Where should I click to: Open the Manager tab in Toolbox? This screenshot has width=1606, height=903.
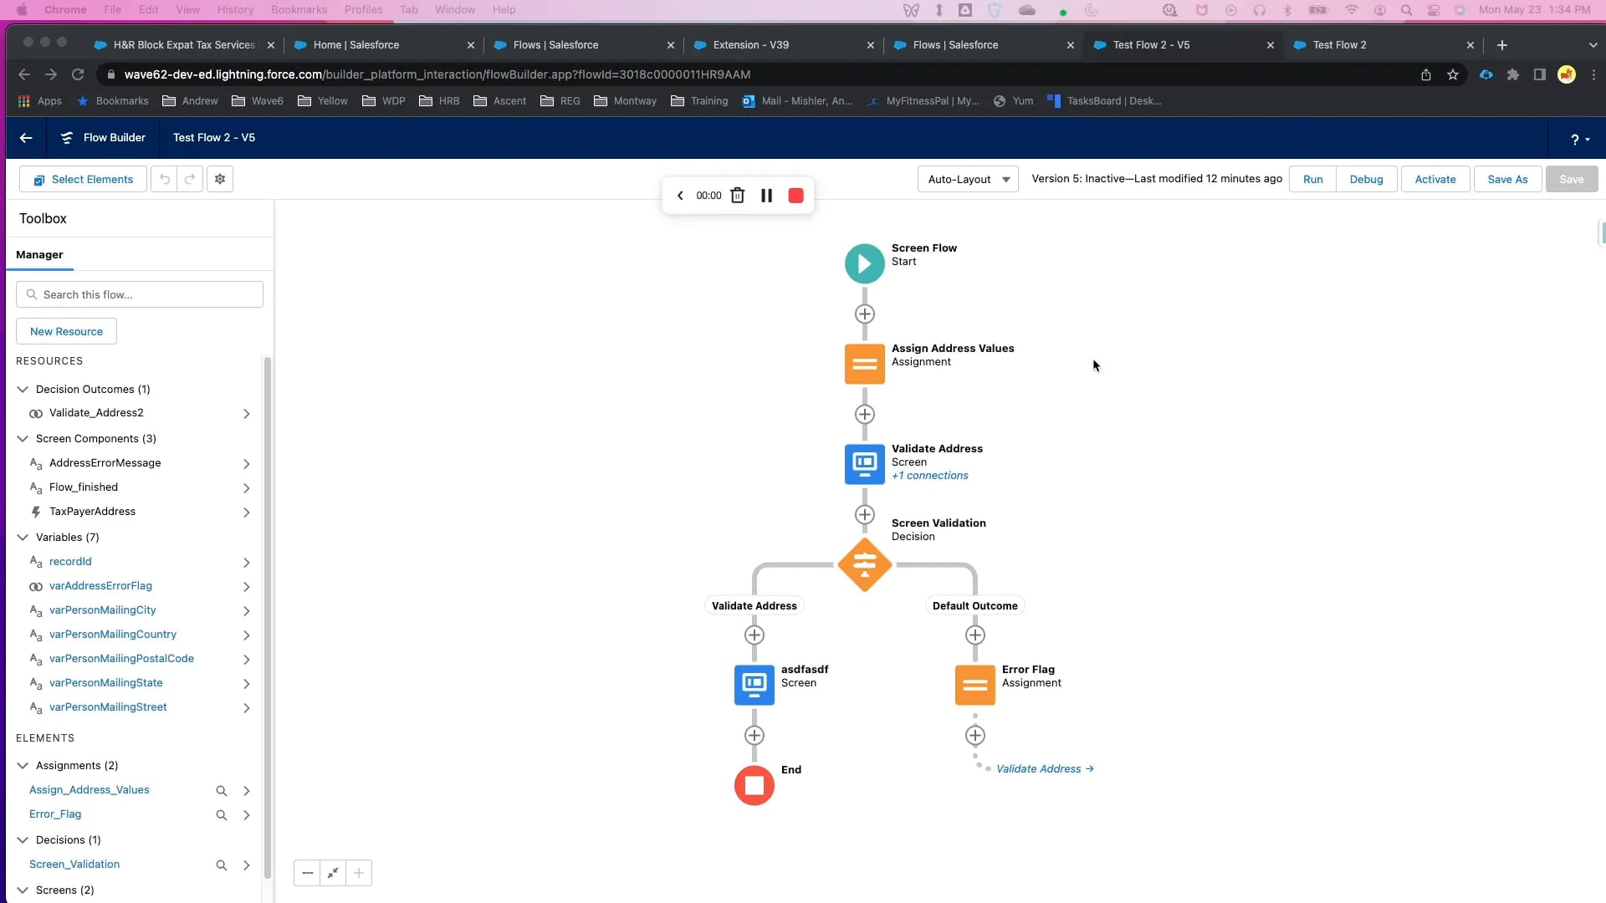click(x=39, y=255)
